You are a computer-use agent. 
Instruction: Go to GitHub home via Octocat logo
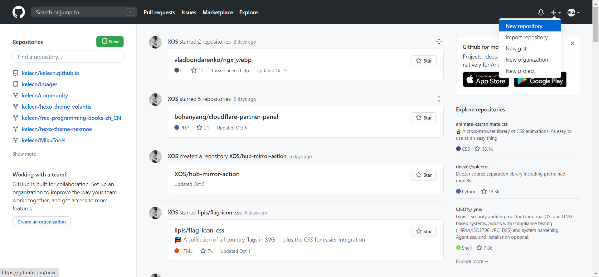tap(19, 12)
